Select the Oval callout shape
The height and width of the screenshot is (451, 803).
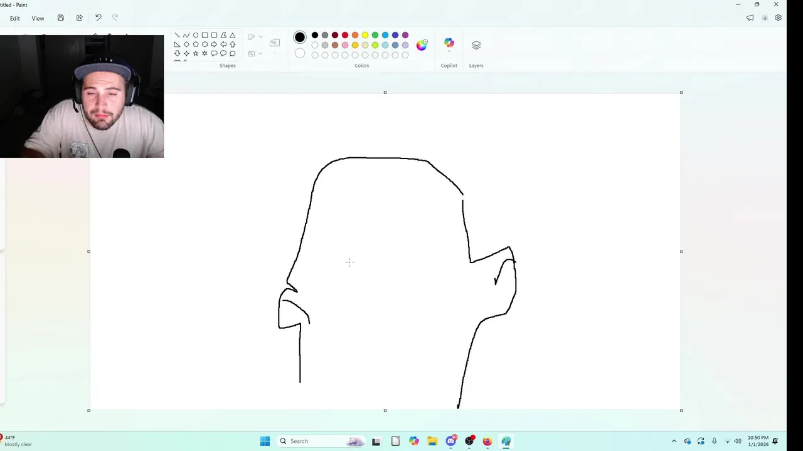[223, 53]
